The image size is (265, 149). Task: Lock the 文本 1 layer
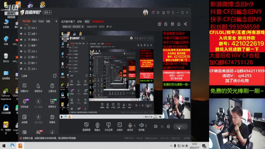tap(25, 69)
